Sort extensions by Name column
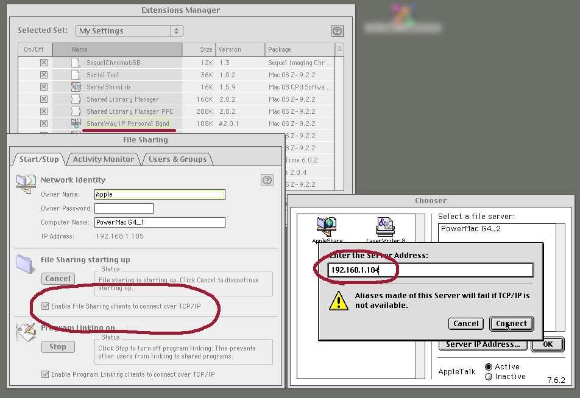Viewport: 580px width, 398px height. coord(117,49)
